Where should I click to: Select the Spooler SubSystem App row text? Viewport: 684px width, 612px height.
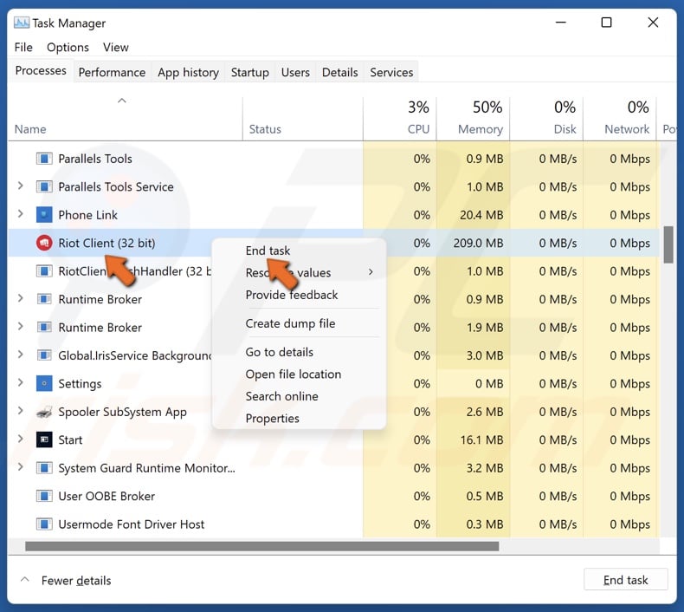[123, 412]
